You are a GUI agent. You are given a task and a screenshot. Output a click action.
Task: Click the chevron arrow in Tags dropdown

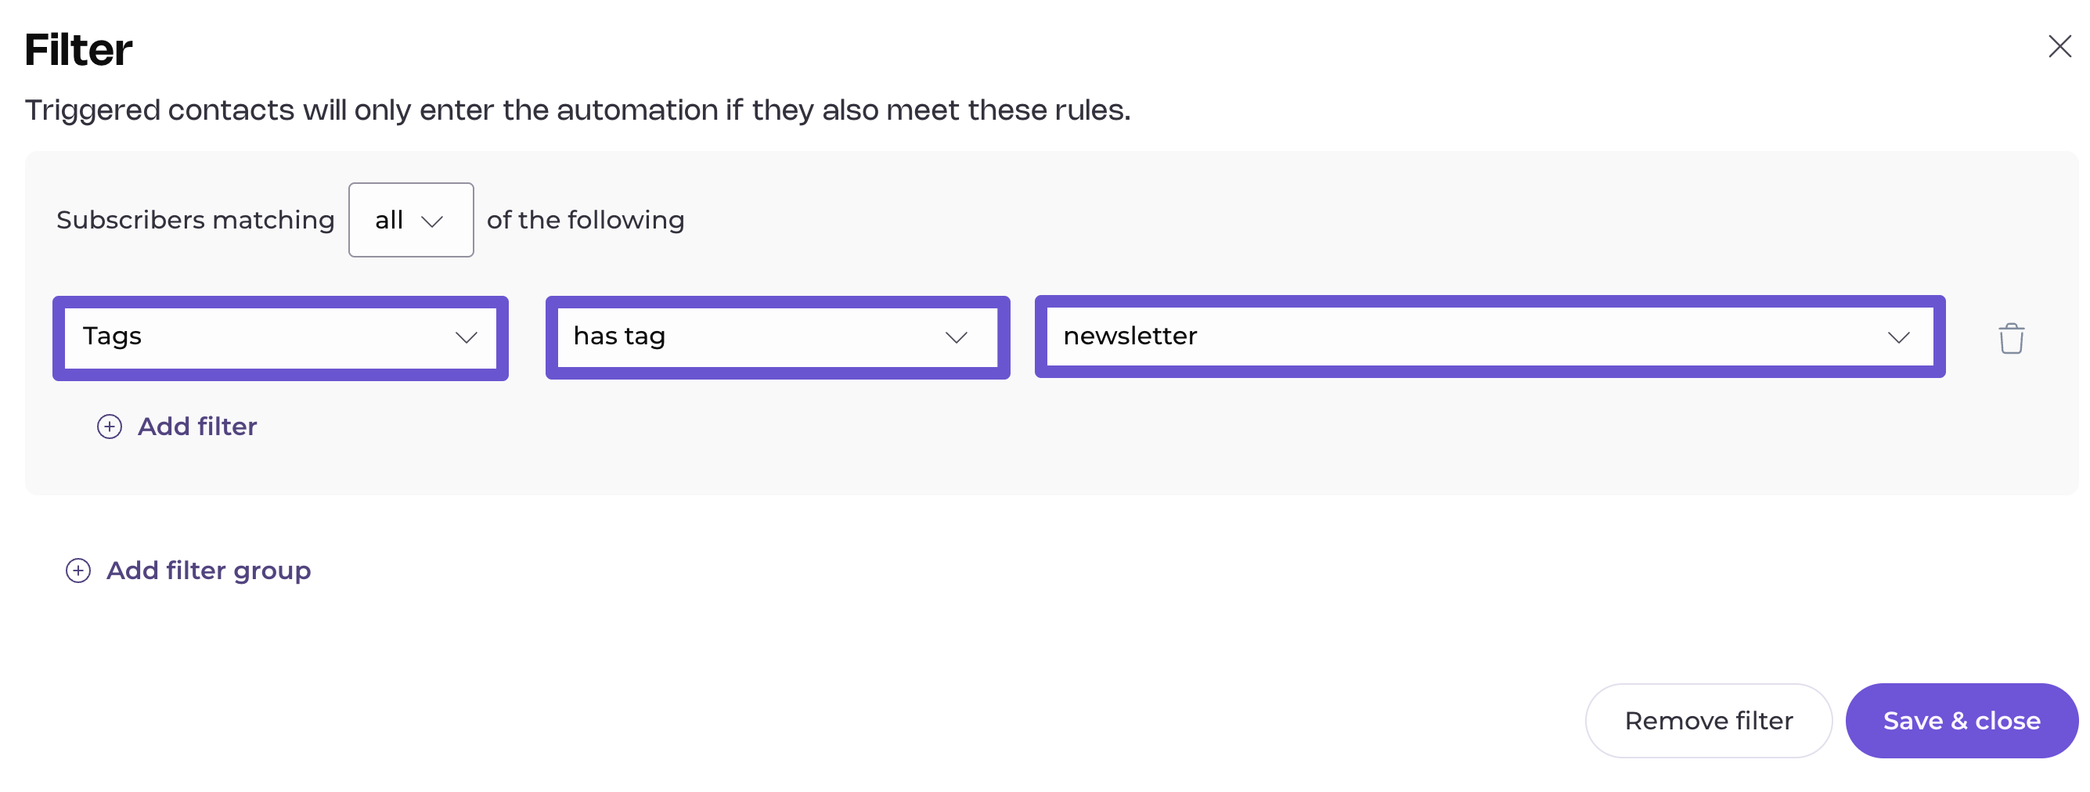click(466, 337)
